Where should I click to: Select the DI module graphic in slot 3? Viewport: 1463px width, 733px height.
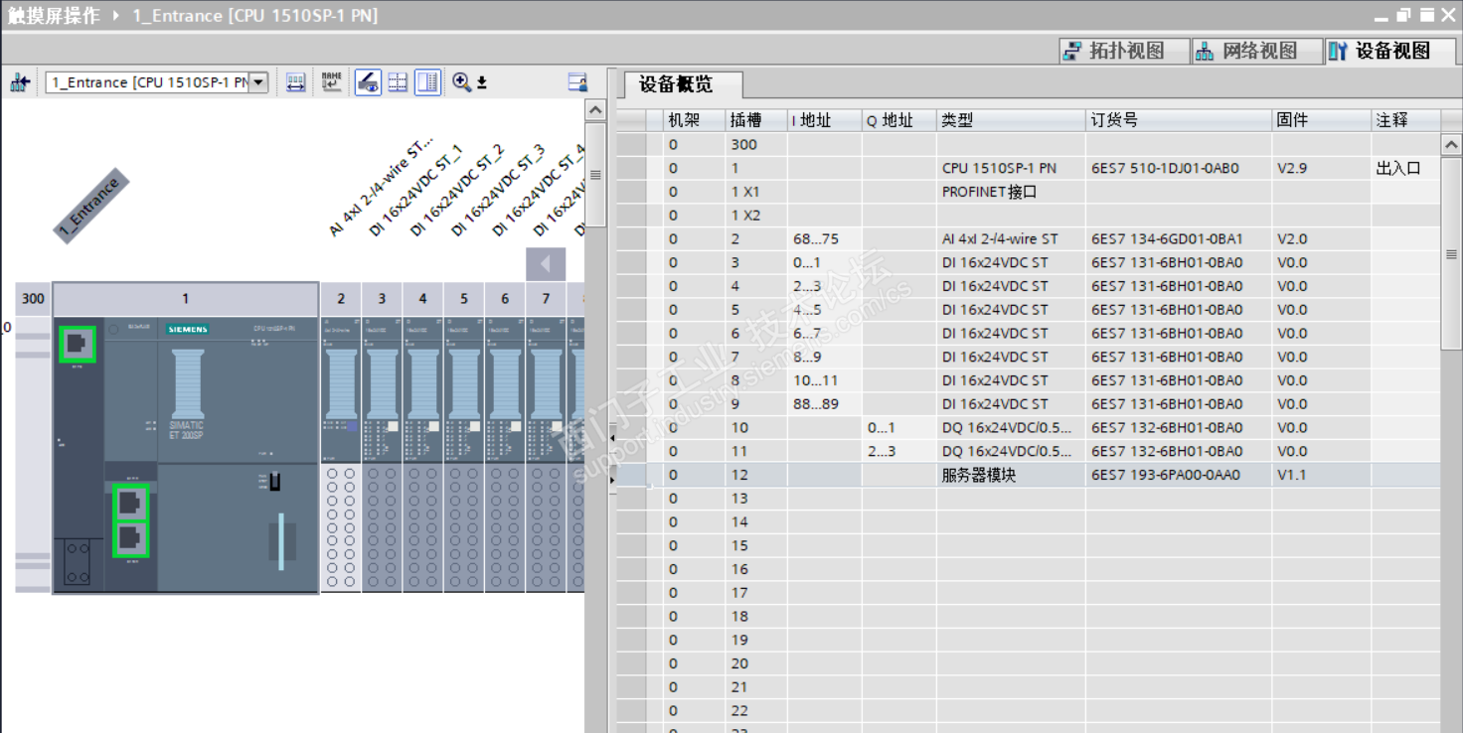click(382, 455)
